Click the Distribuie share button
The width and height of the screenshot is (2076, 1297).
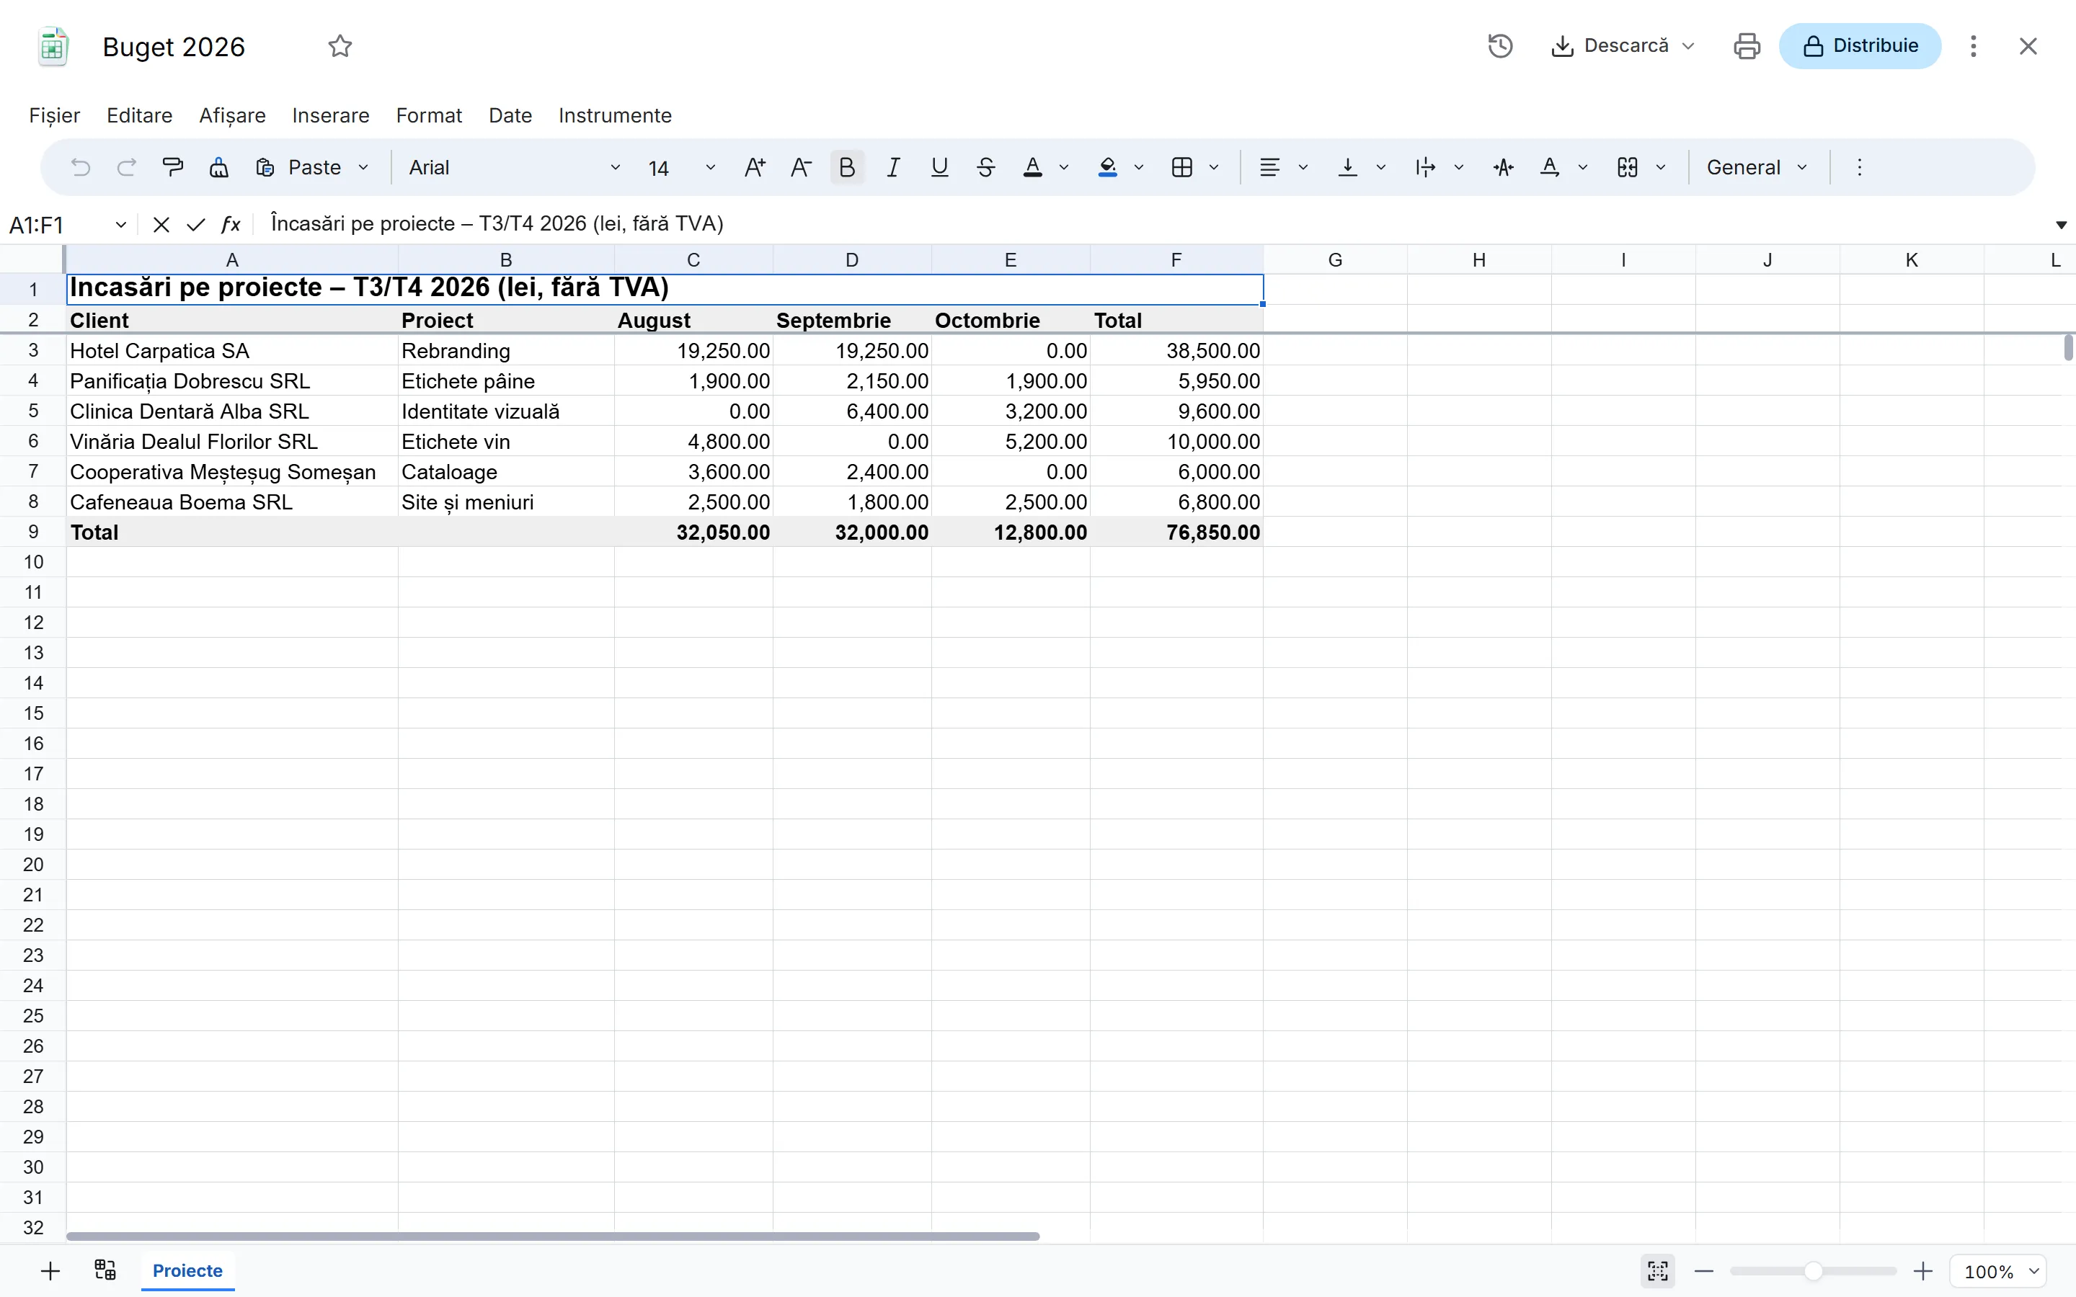[1860, 45]
